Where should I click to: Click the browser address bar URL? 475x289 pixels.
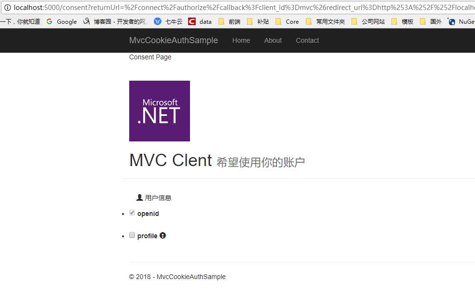click(244, 8)
